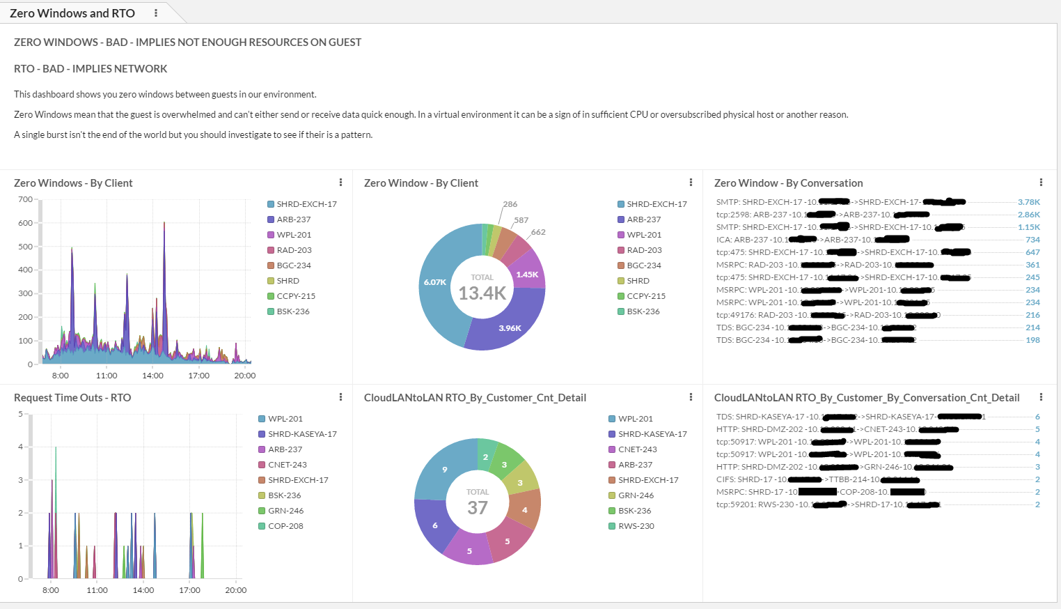Click the slice labeled 9 in CloudLANtoLAN donut
Screen dimensions: 1061x609
445,470
